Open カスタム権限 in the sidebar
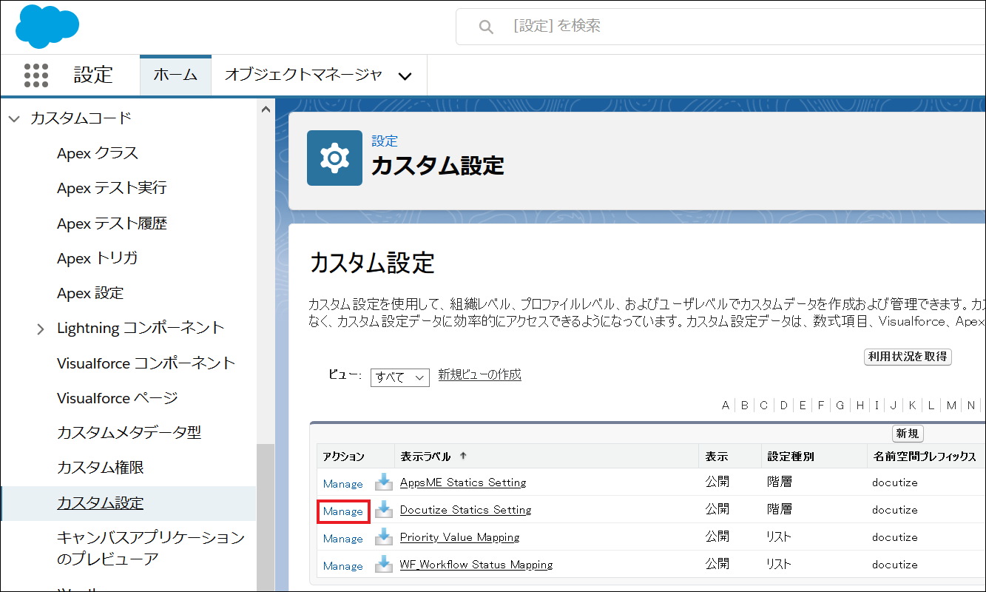986x592 pixels. [x=100, y=467]
